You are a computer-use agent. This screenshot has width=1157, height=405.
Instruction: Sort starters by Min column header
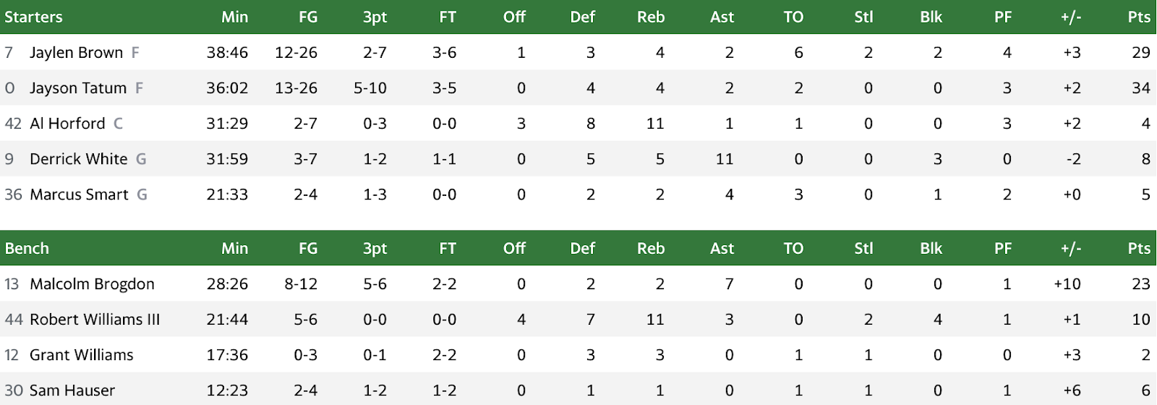[x=235, y=17]
